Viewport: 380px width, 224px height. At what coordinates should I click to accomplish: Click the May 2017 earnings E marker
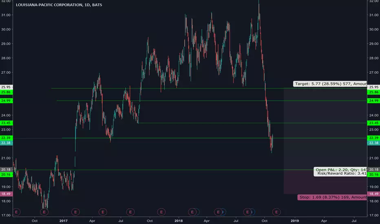coord(103,212)
